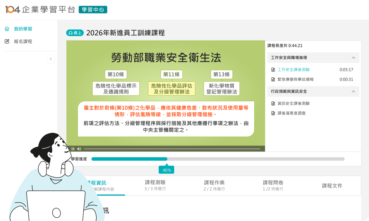Collapse the 工作安全與職場倫理 section
Viewport: 369px width, 221px height.
click(353, 58)
